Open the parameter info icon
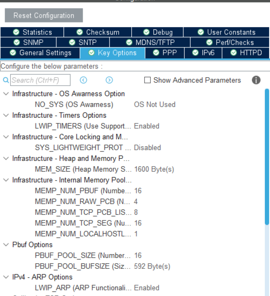 coord(256,80)
